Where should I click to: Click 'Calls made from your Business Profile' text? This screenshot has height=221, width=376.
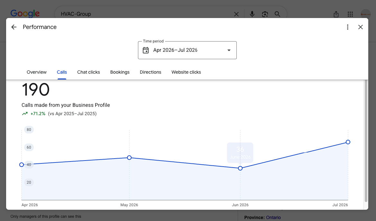pos(66,105)
